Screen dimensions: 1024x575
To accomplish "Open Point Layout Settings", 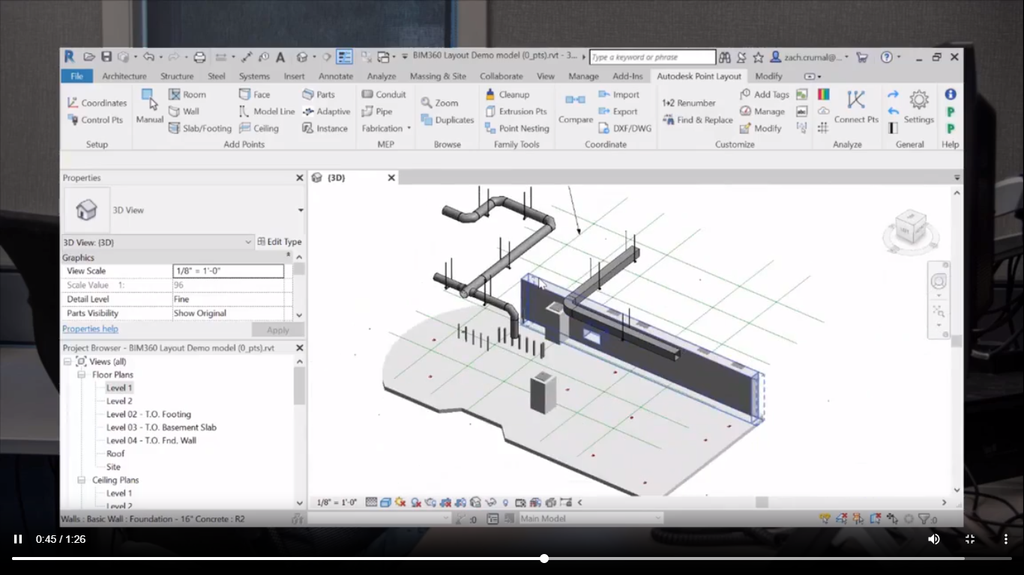I will [919, 107].
